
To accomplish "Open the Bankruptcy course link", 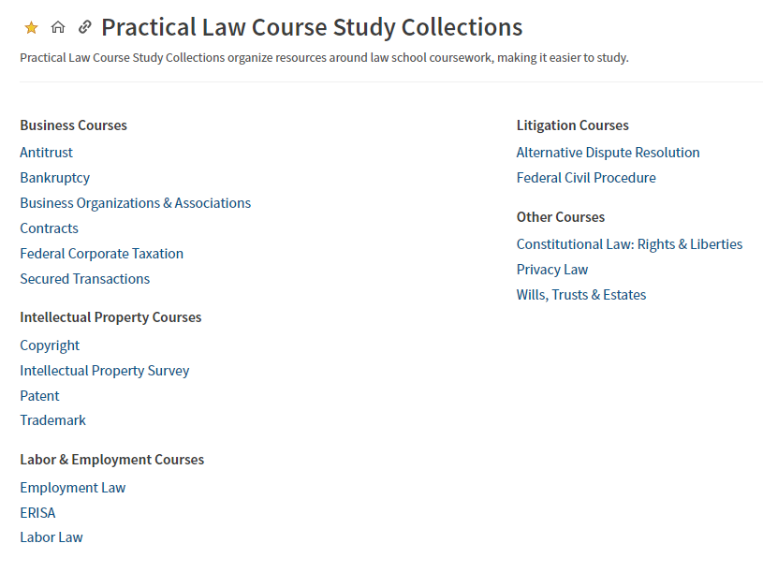I will tap(54, 178).
